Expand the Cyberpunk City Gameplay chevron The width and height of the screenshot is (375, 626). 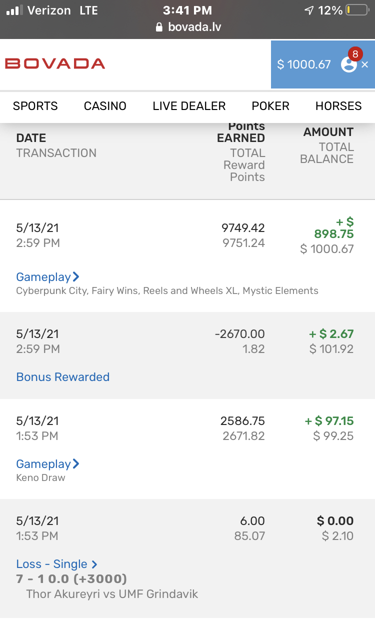[76, 276]
